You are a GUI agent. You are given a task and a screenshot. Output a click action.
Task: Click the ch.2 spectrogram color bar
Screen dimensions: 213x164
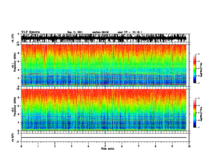(194, 113)
